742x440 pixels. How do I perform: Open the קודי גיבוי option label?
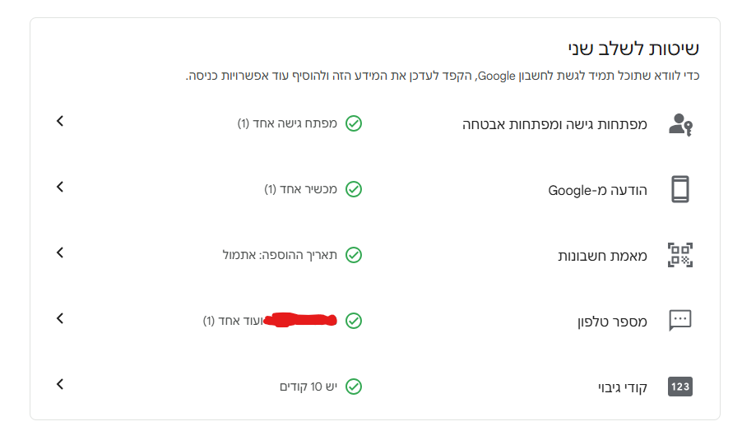pos(623,387)
